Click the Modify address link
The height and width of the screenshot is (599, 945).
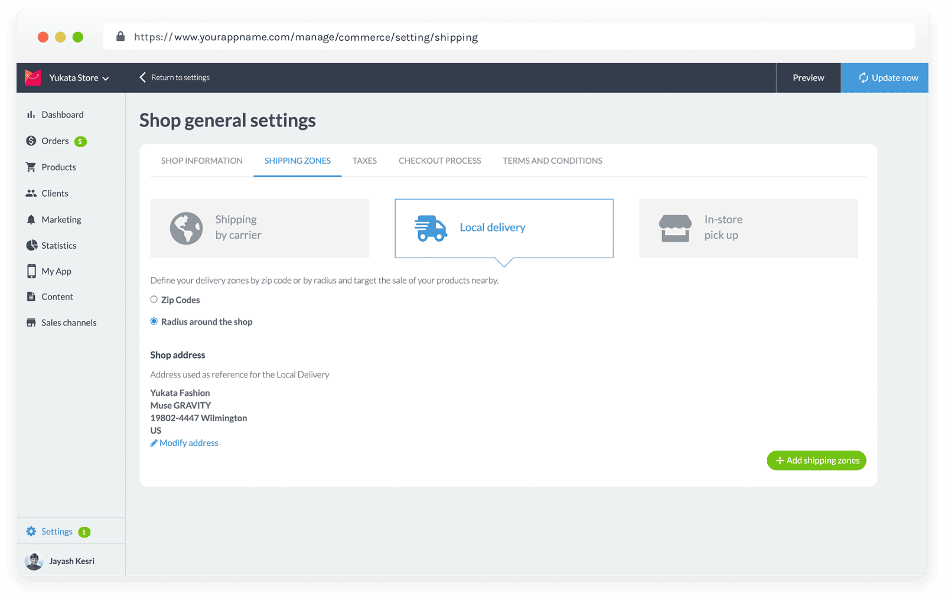[x=188, y=443]
